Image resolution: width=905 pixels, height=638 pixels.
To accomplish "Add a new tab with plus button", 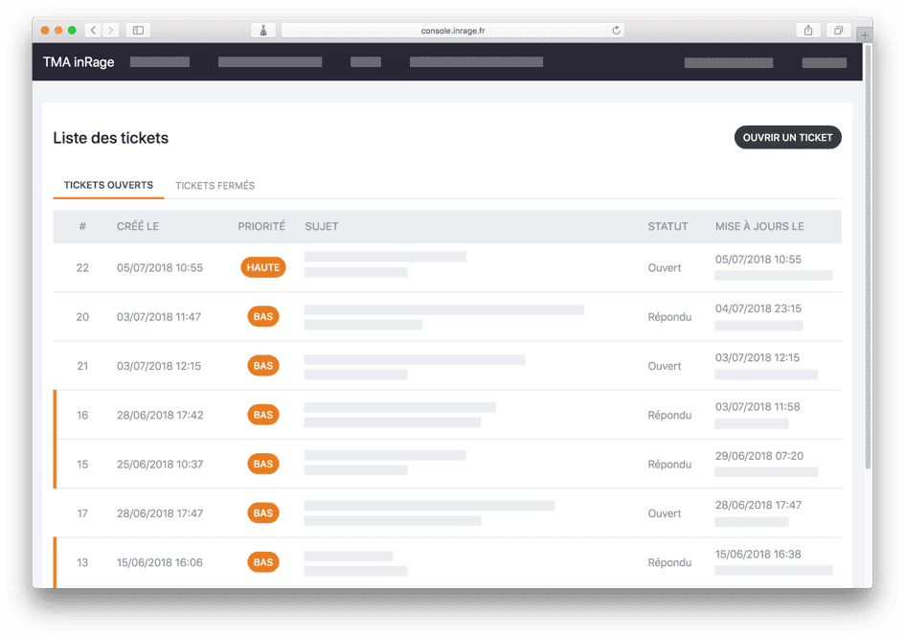I will pyautogui.click(x=865, y=34).
